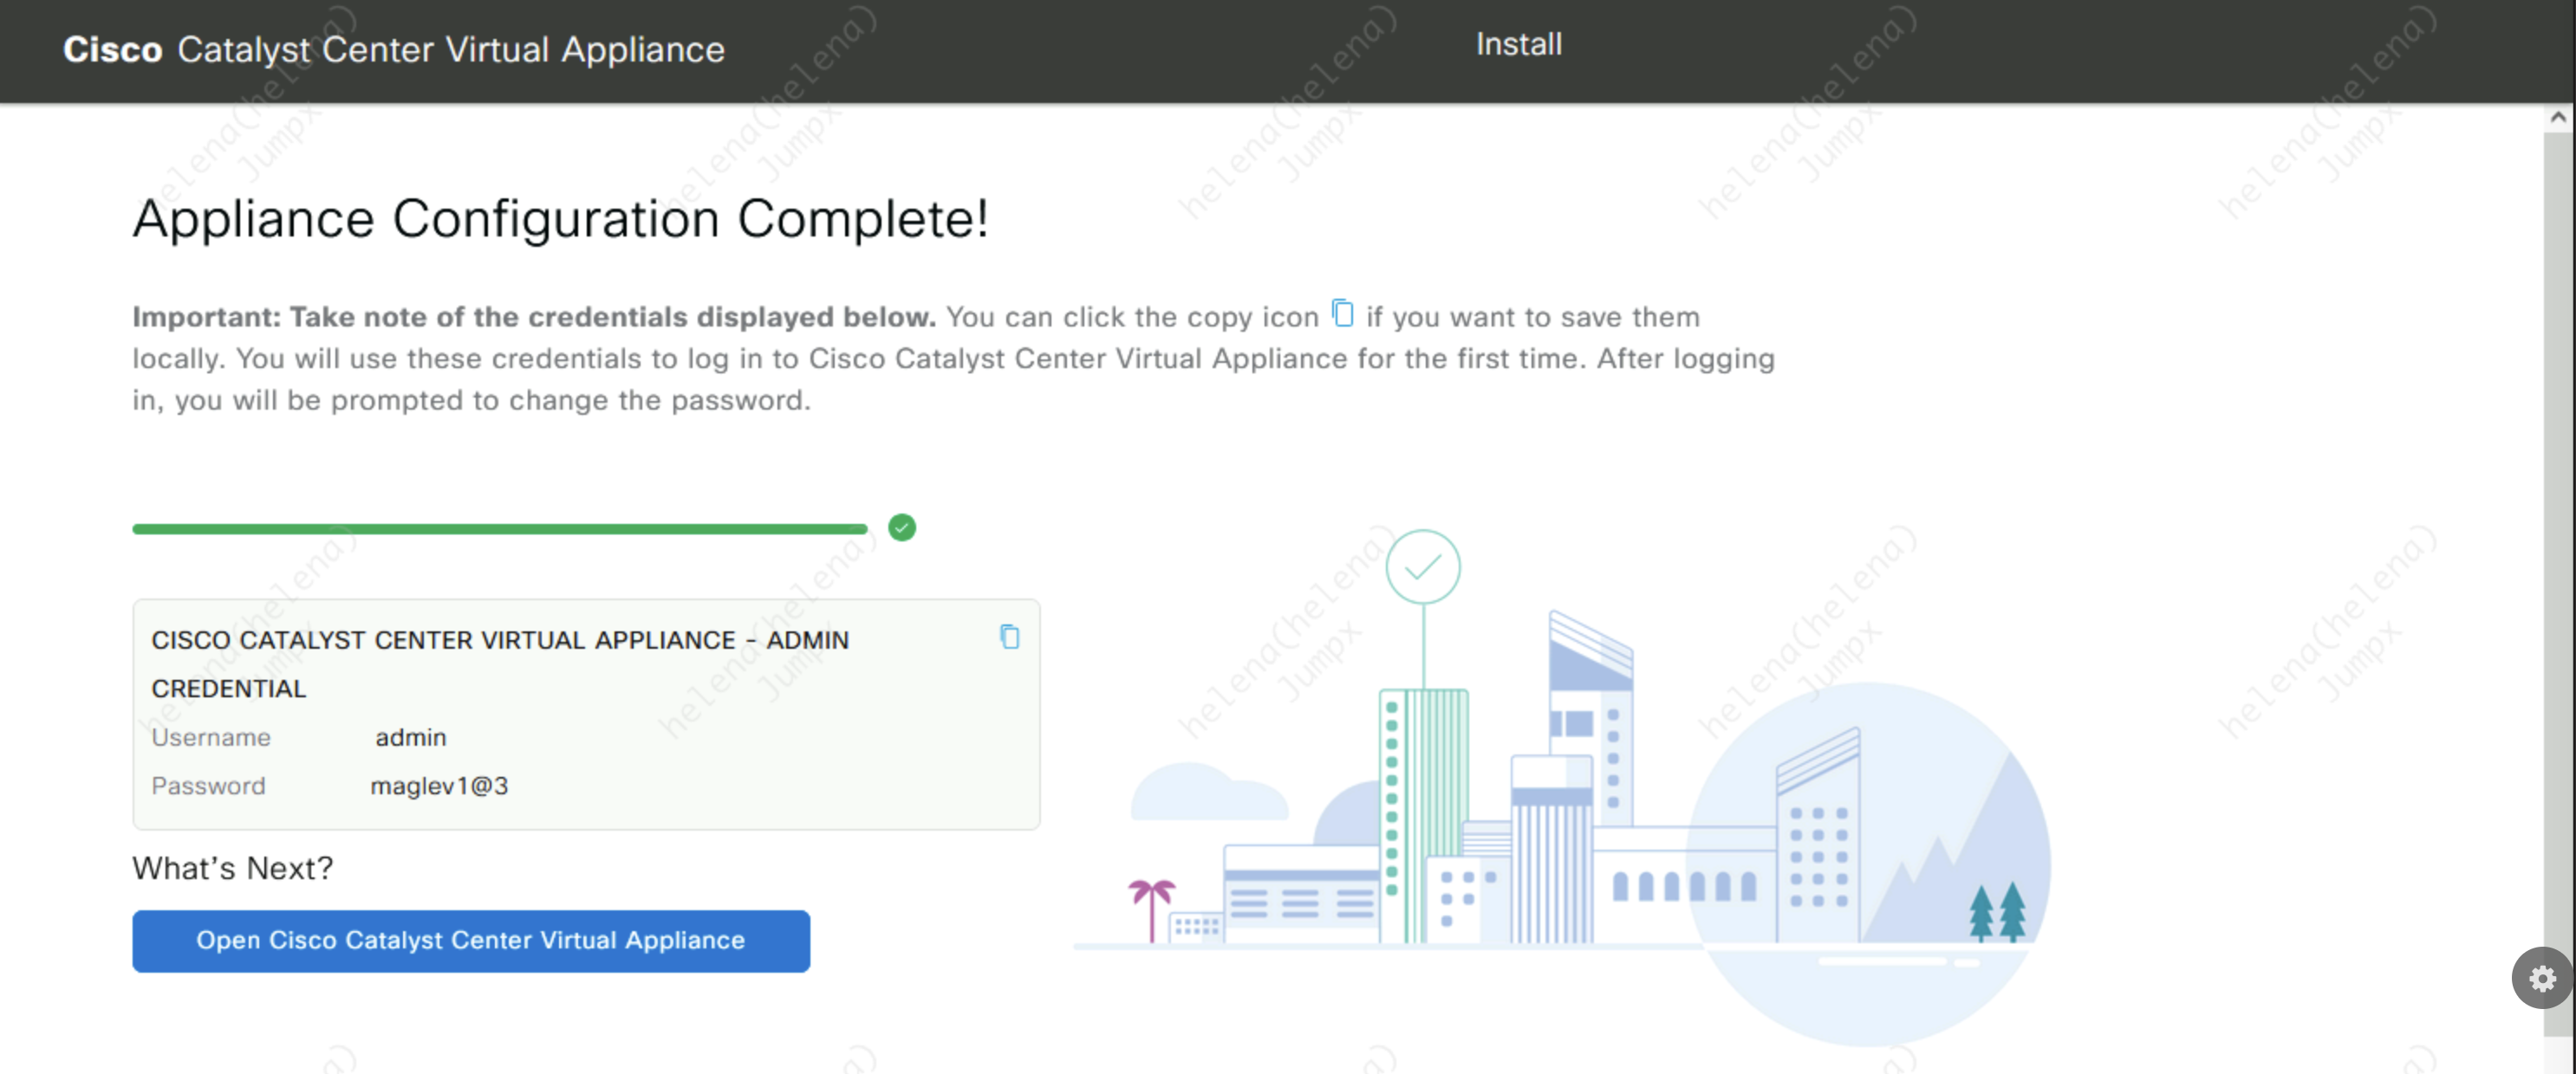Open Cisco Catalyst Center Virtual Appliance
This screenshot has height=1074, width=2576.
471,940
